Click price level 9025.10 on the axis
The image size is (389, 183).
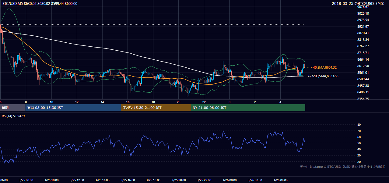click(x=363, y=13)
